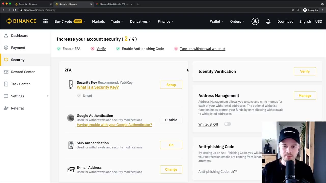Image resolution: width=326 pixels, height=183 pixels.
Task: Click the Task Center sidebar icon
Action: tap(6, 84)
